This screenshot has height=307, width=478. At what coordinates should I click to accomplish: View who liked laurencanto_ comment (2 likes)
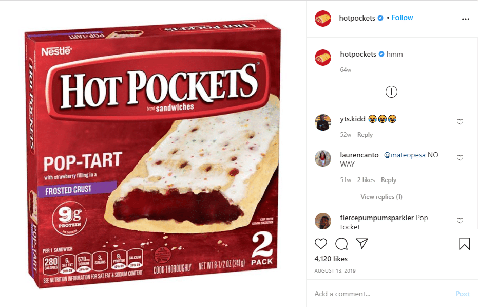click(366, 180)
